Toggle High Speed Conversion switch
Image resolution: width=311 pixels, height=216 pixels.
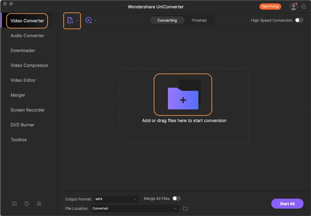[x=299, y=20]
